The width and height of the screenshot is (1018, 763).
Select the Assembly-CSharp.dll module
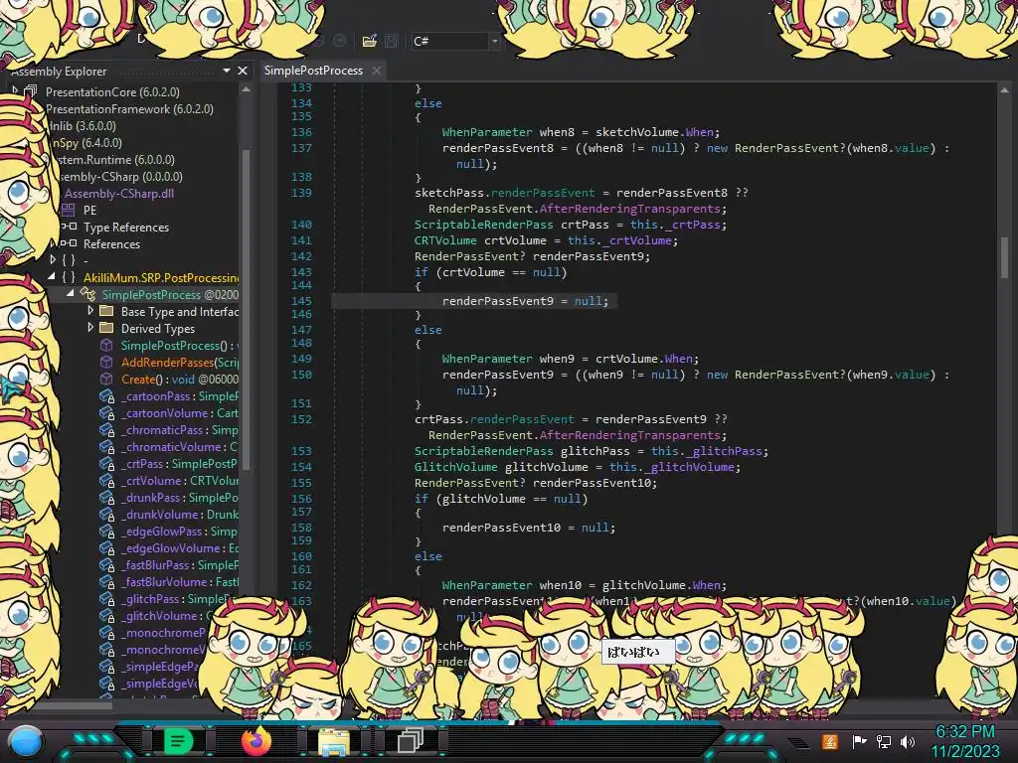click(119, 194)
